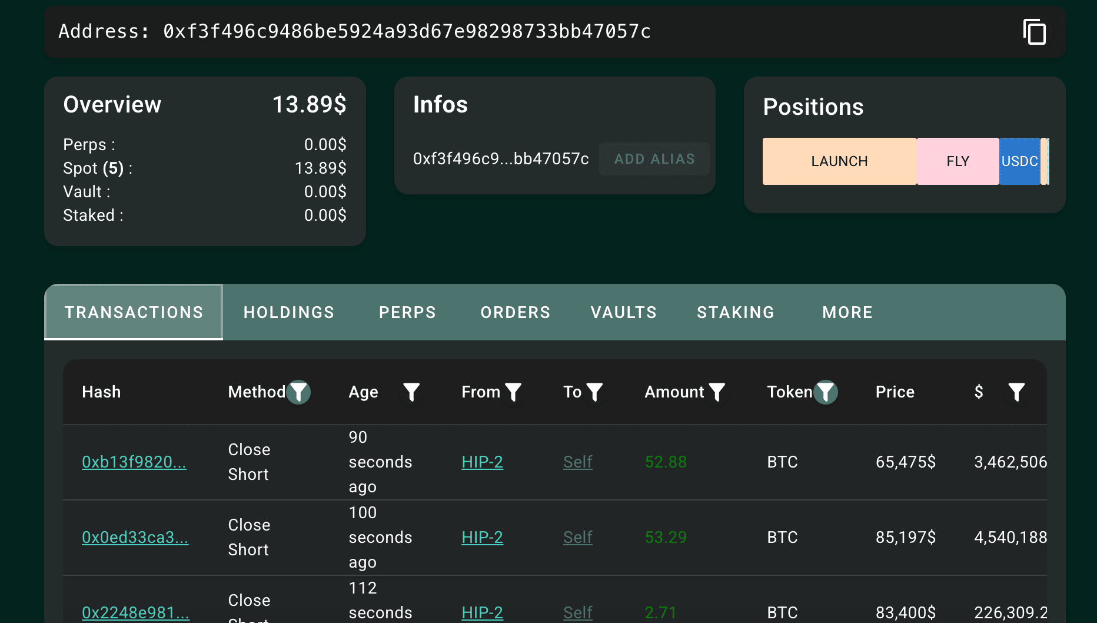1097x623 pixels.
Task: Switch to the PERPS tab
Action: [x=407, y=312]
